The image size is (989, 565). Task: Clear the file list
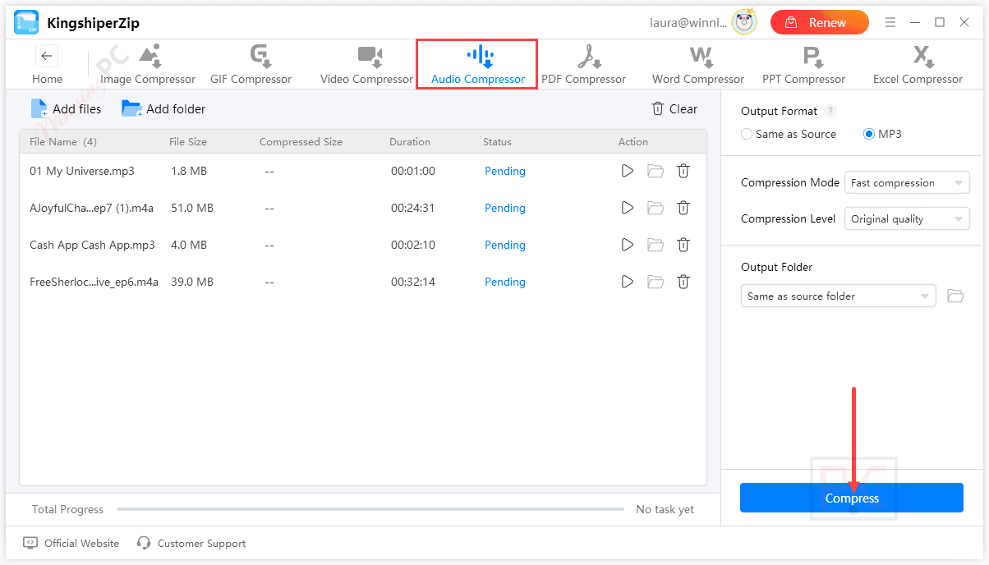[674, 108]
